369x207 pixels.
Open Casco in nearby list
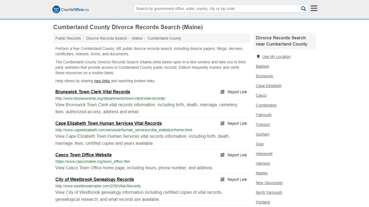pos(261,95)
